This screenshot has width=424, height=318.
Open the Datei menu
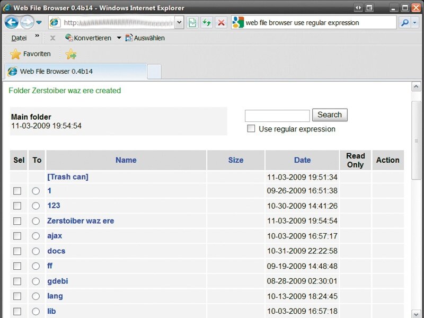point(19,38)
